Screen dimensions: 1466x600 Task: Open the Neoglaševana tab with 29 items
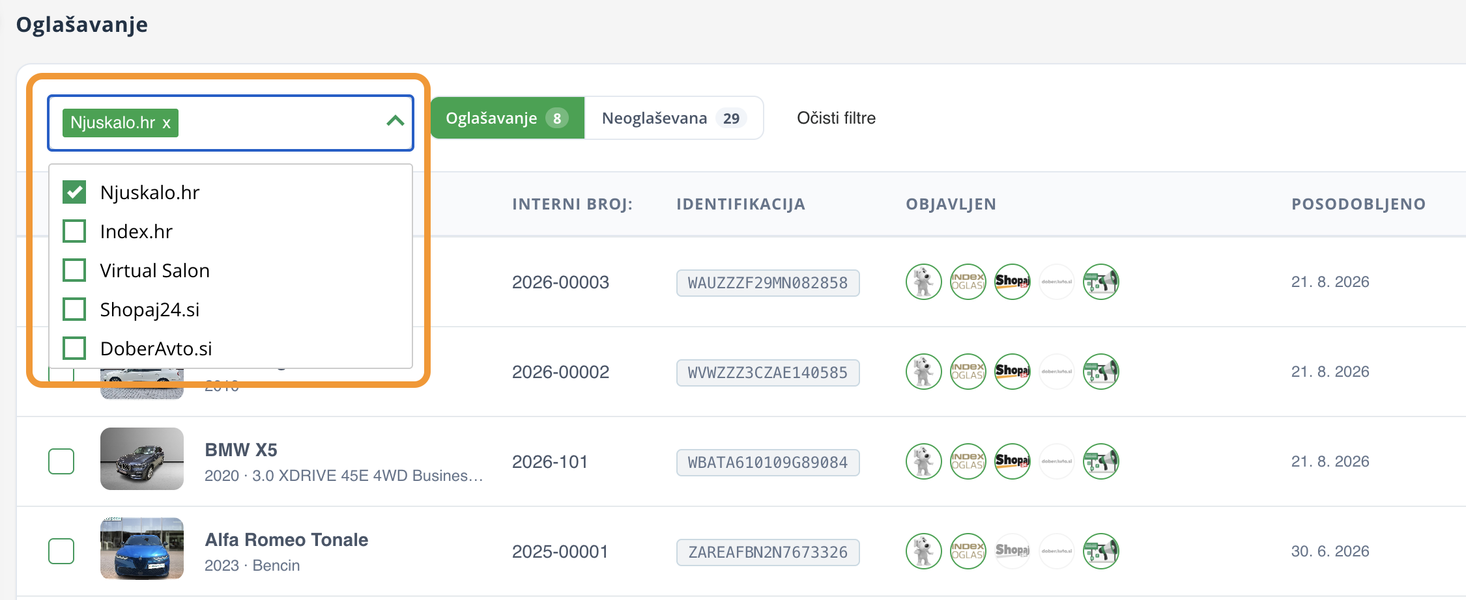click(674, 118)
